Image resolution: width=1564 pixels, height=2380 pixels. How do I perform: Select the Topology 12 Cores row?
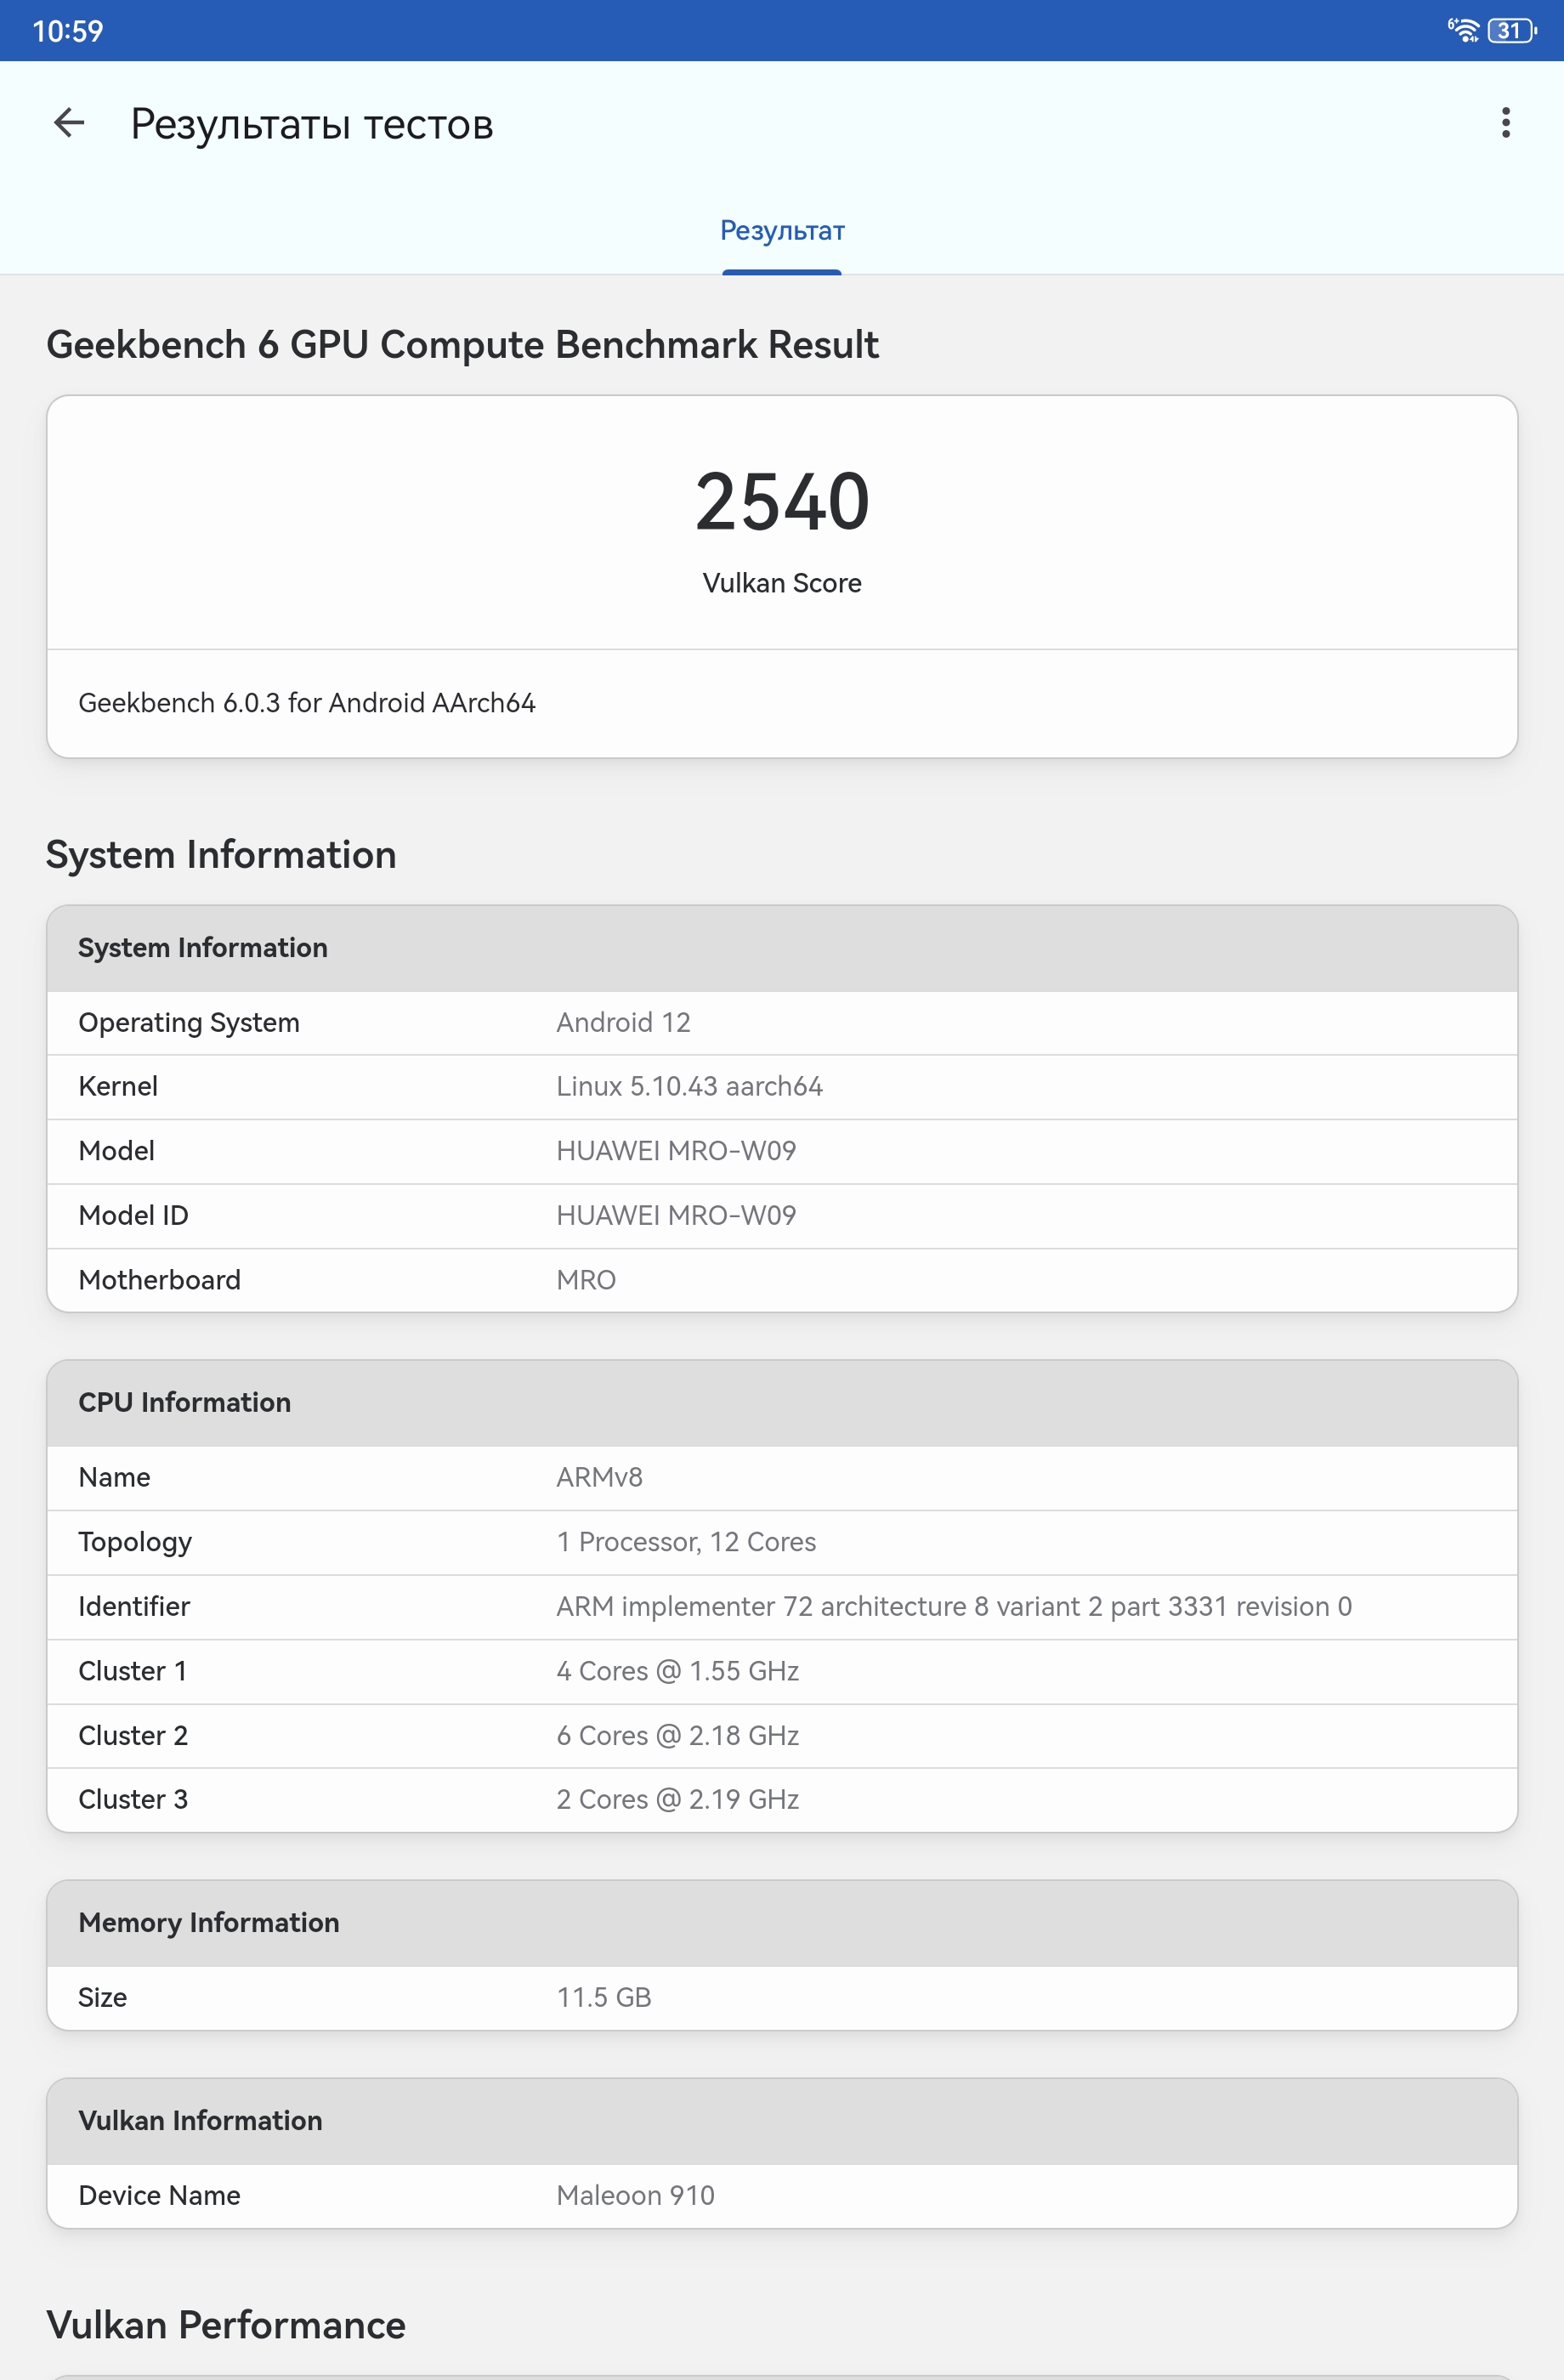coord(782,1542)
